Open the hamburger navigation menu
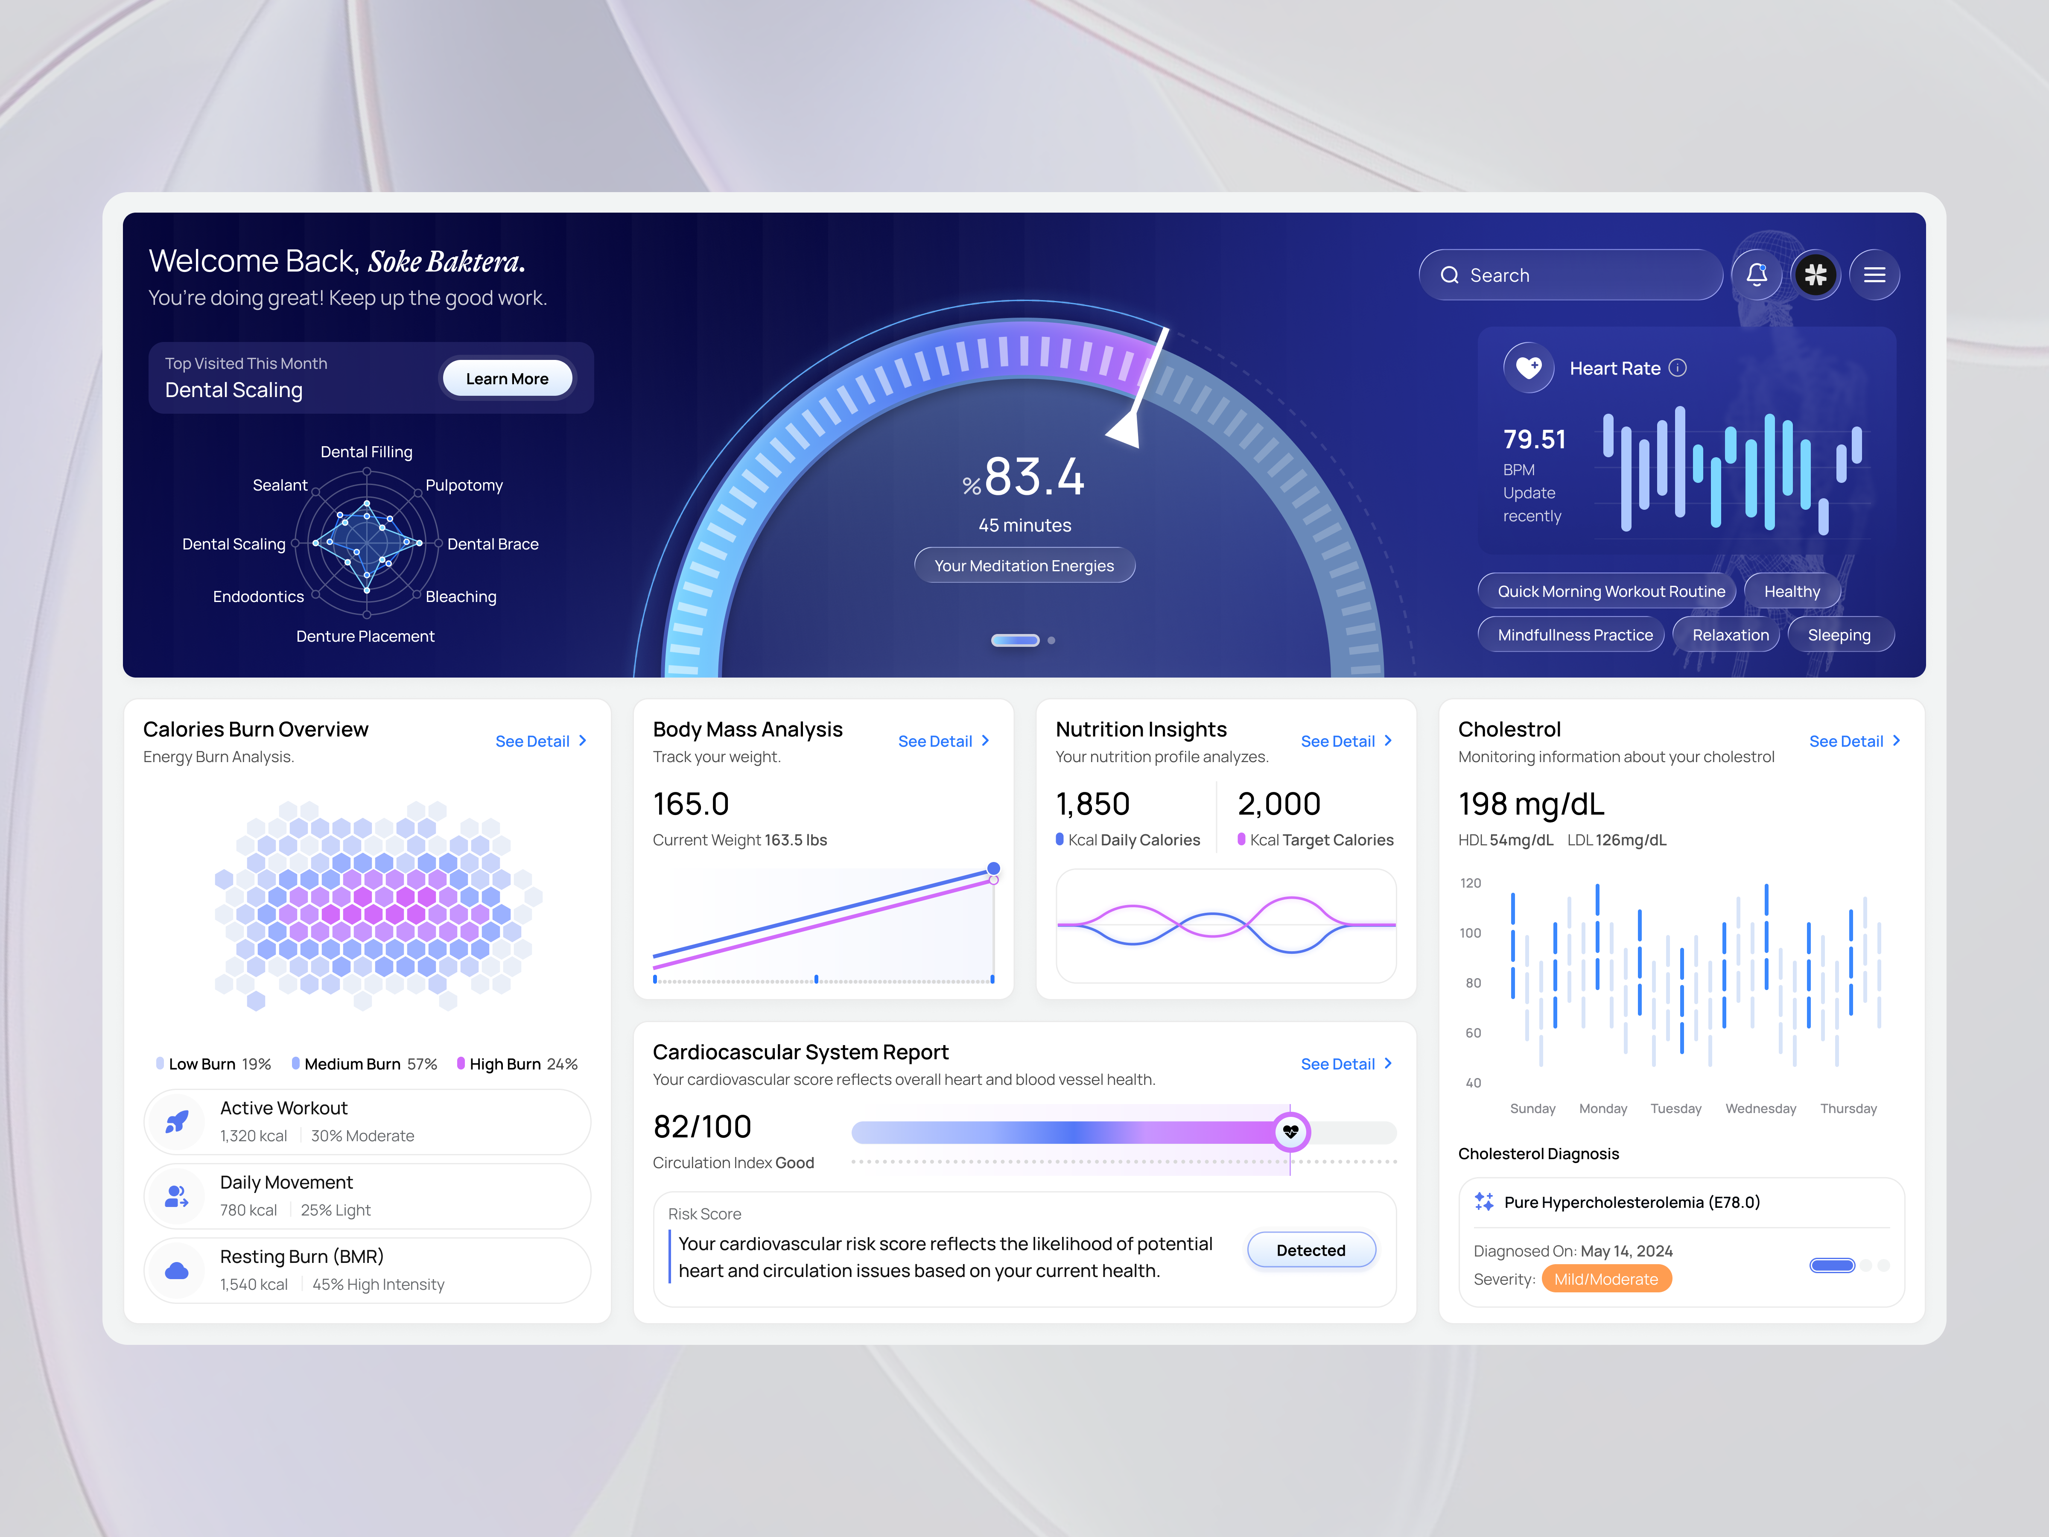The width and height of the screenshot is (2049, 1537). [x=1875, y=274]
